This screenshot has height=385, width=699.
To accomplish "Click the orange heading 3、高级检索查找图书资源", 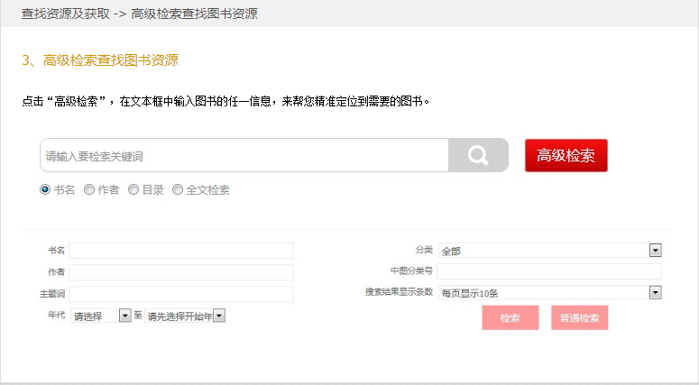I will coord(100,60).
